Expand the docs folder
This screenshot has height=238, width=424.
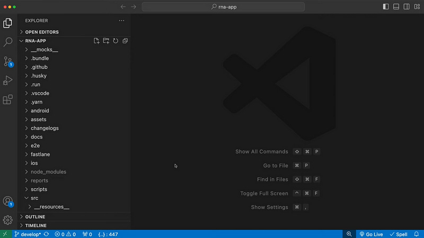click(x=74, y=137)
